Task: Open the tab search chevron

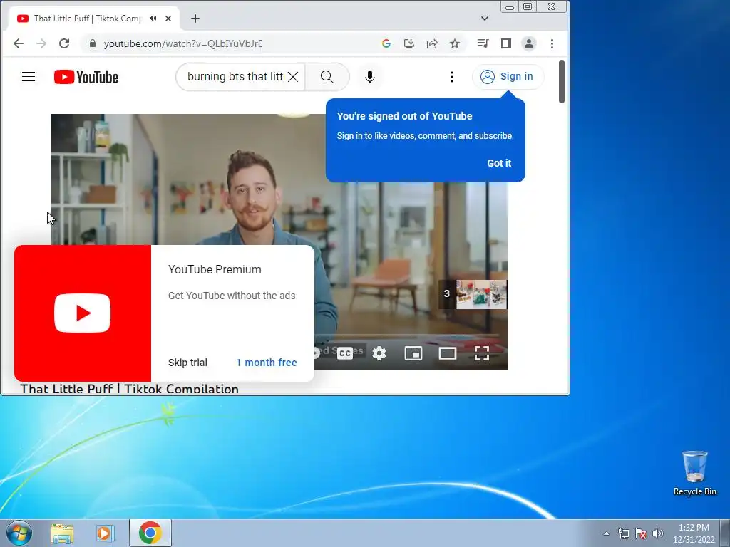Action: 485,19
